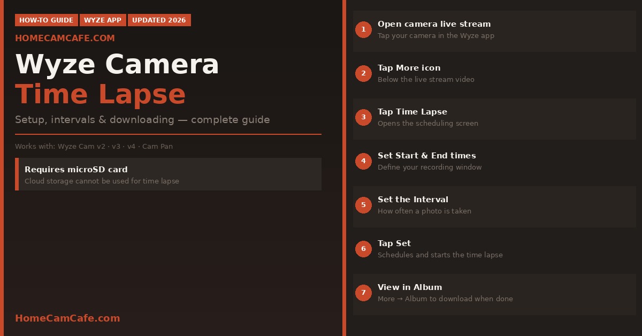Select the 'Set Start & End times' step
The width and height of the screenshot is (642, 336).
[494, 162]
